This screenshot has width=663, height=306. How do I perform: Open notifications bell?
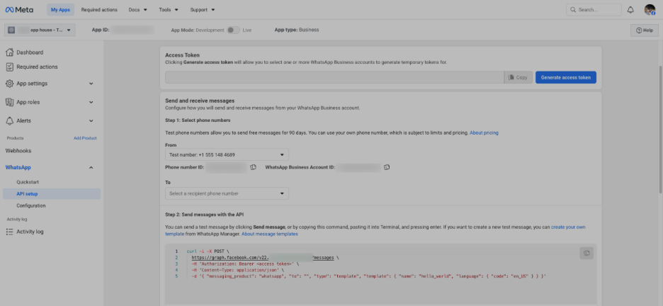(630, 10)
